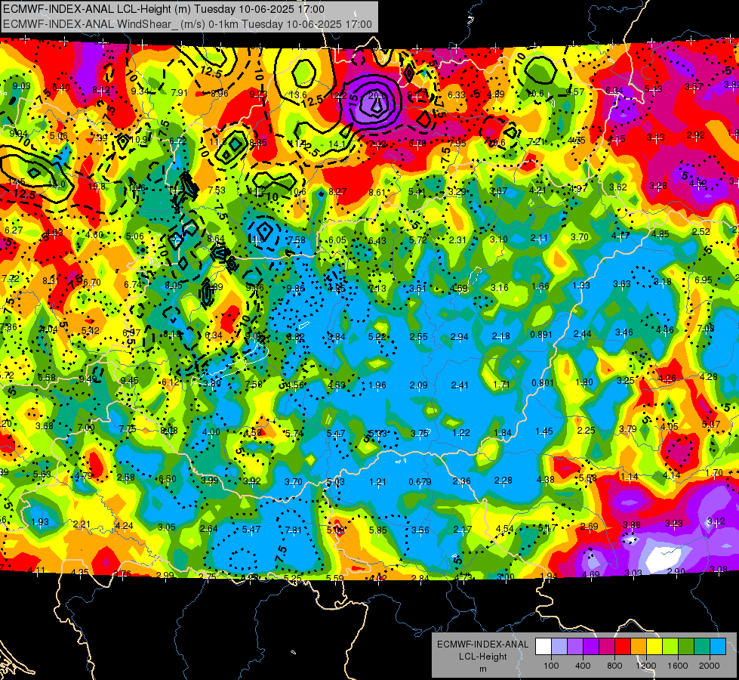The image size is (739, 680).
Task: Click the white swatch in the LCL-Height legend
Action: [x=543, y=647]
